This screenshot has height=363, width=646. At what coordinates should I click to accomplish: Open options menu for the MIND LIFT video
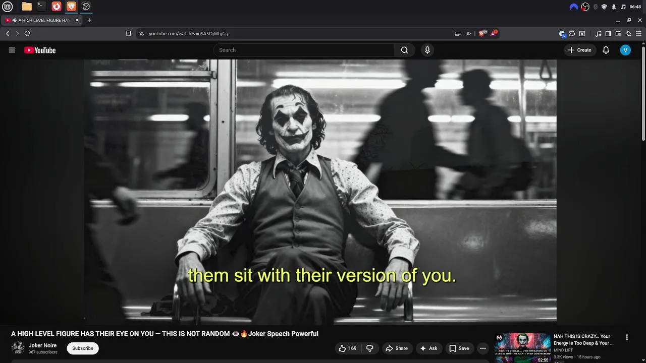[627, 337]
